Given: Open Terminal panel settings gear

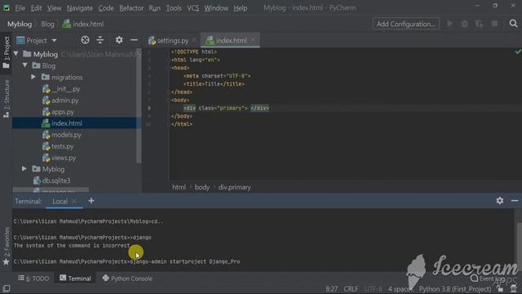Looking at the screenshot, I should (500, 201).
